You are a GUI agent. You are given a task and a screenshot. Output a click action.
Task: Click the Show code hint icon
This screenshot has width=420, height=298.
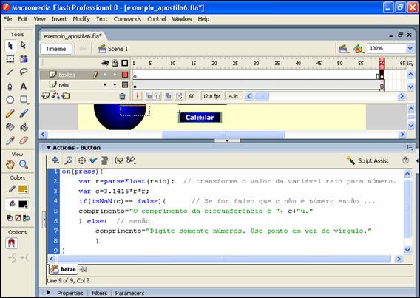118,160
